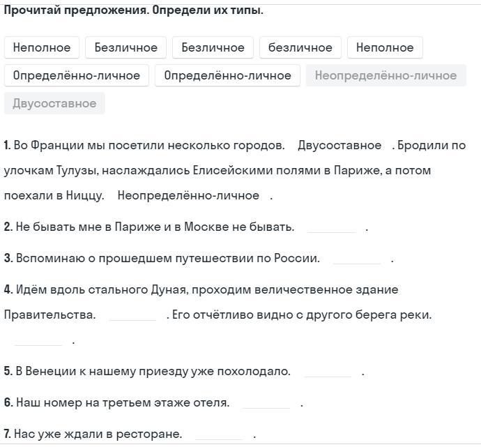Viewport: 481px width, 447px height.
Task: Click the blank after "здание Правительства"
Action: pos(132,315)
